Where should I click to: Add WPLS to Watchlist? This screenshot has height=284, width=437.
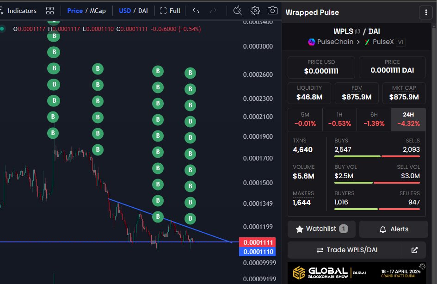pos(321,229)
